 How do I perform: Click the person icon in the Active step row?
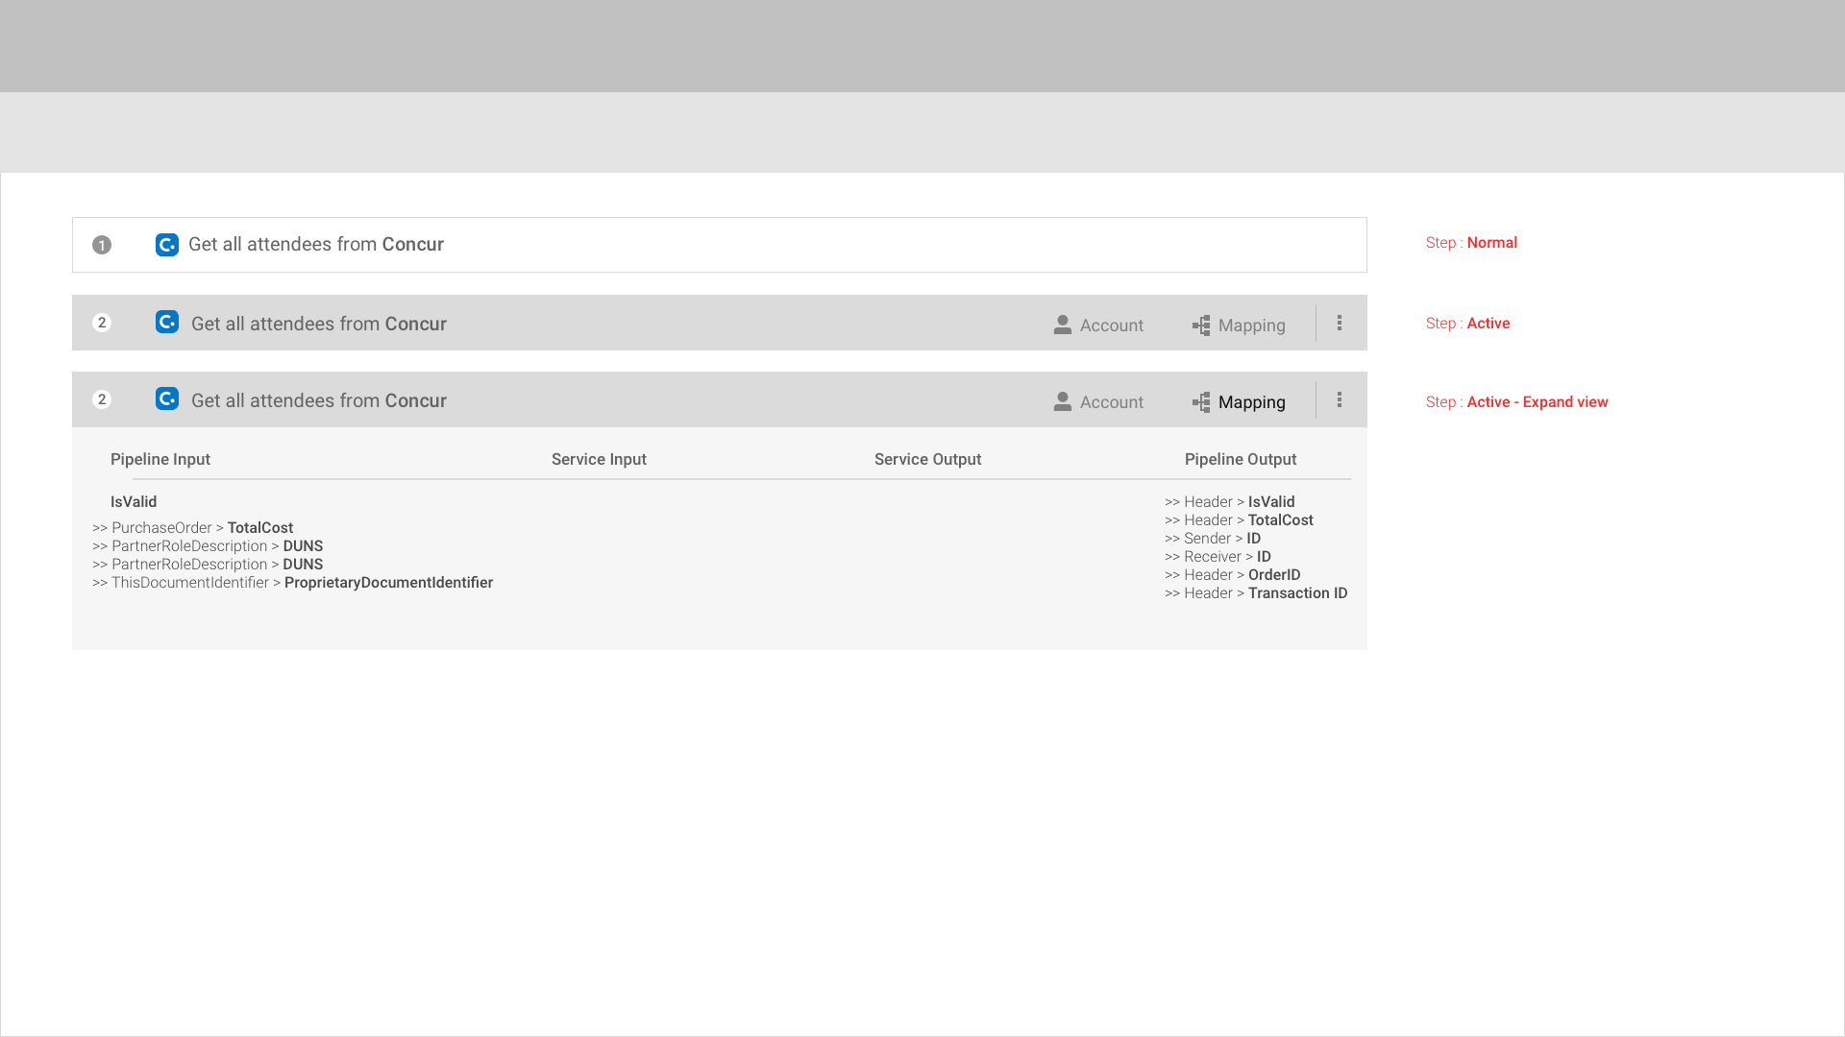[1063, 325]
